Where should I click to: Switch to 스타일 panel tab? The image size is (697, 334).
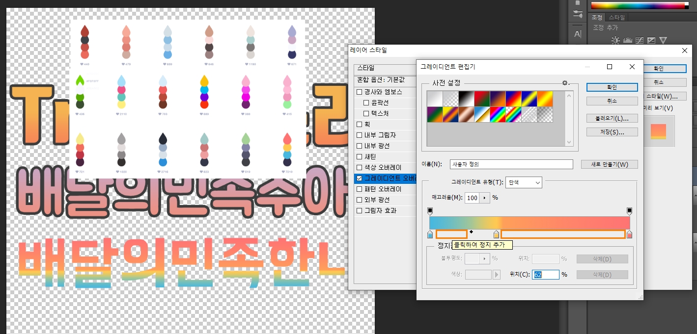click(x=617, y=17)
